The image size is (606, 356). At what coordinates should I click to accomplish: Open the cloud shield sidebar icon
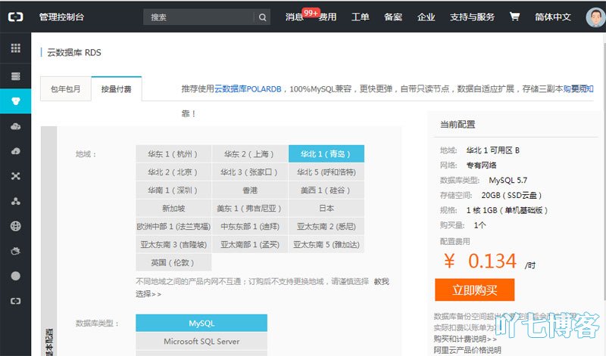[15, 251]
